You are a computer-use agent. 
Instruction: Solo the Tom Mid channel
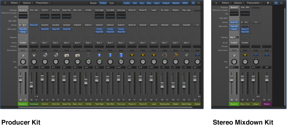tap(112, 100)
